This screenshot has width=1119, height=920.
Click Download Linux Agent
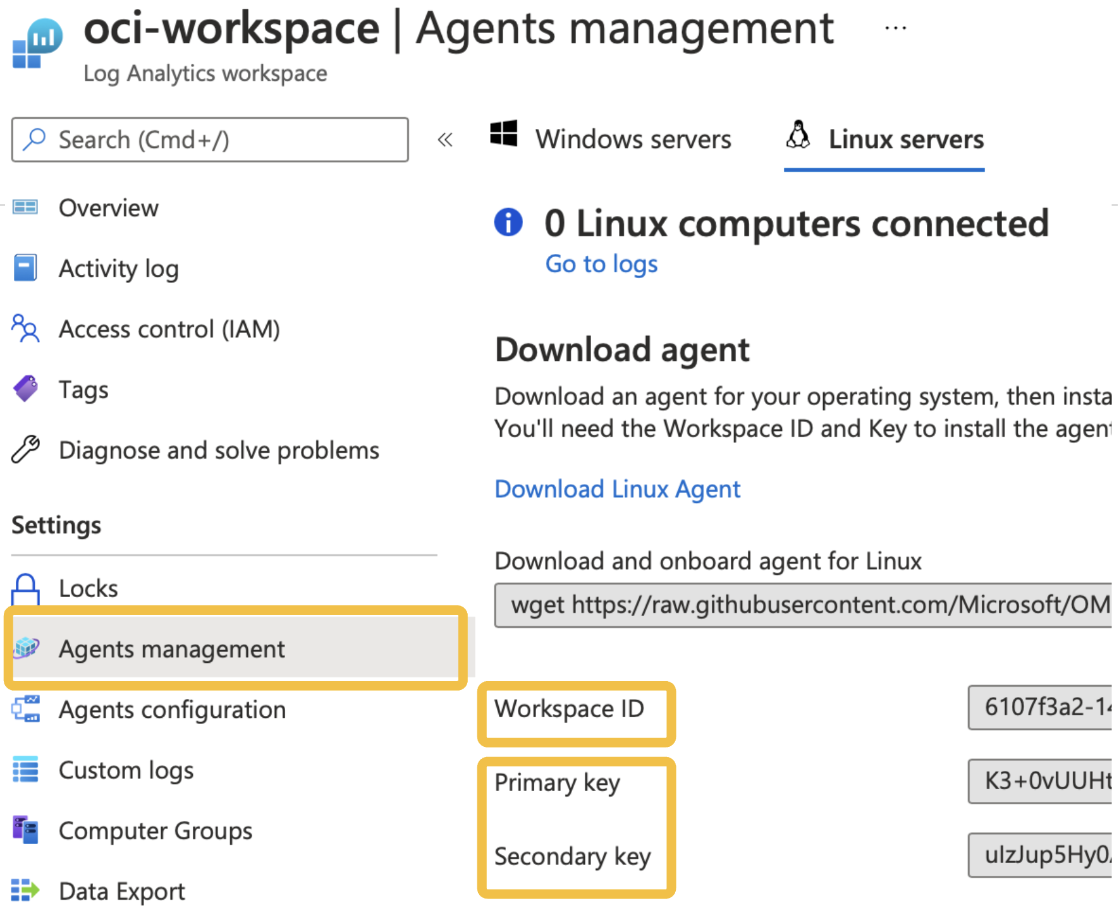[x=617, y=488]
